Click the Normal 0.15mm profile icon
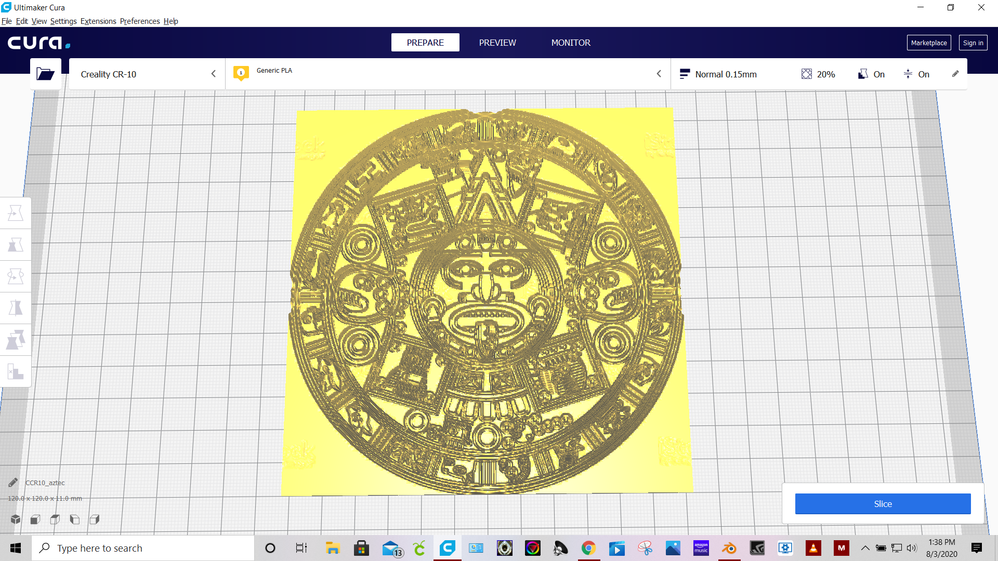The height and width of the screenshot is (561, 998). tap(685, 74)
